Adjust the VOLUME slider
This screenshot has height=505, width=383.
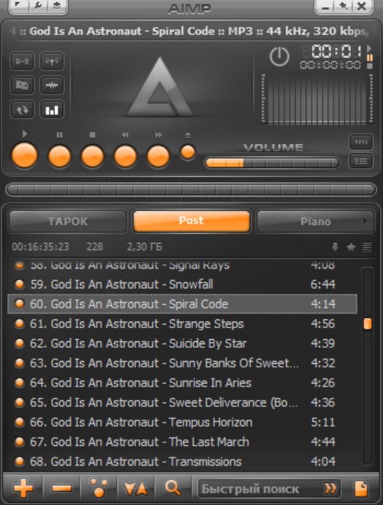[x=272, y=163]
